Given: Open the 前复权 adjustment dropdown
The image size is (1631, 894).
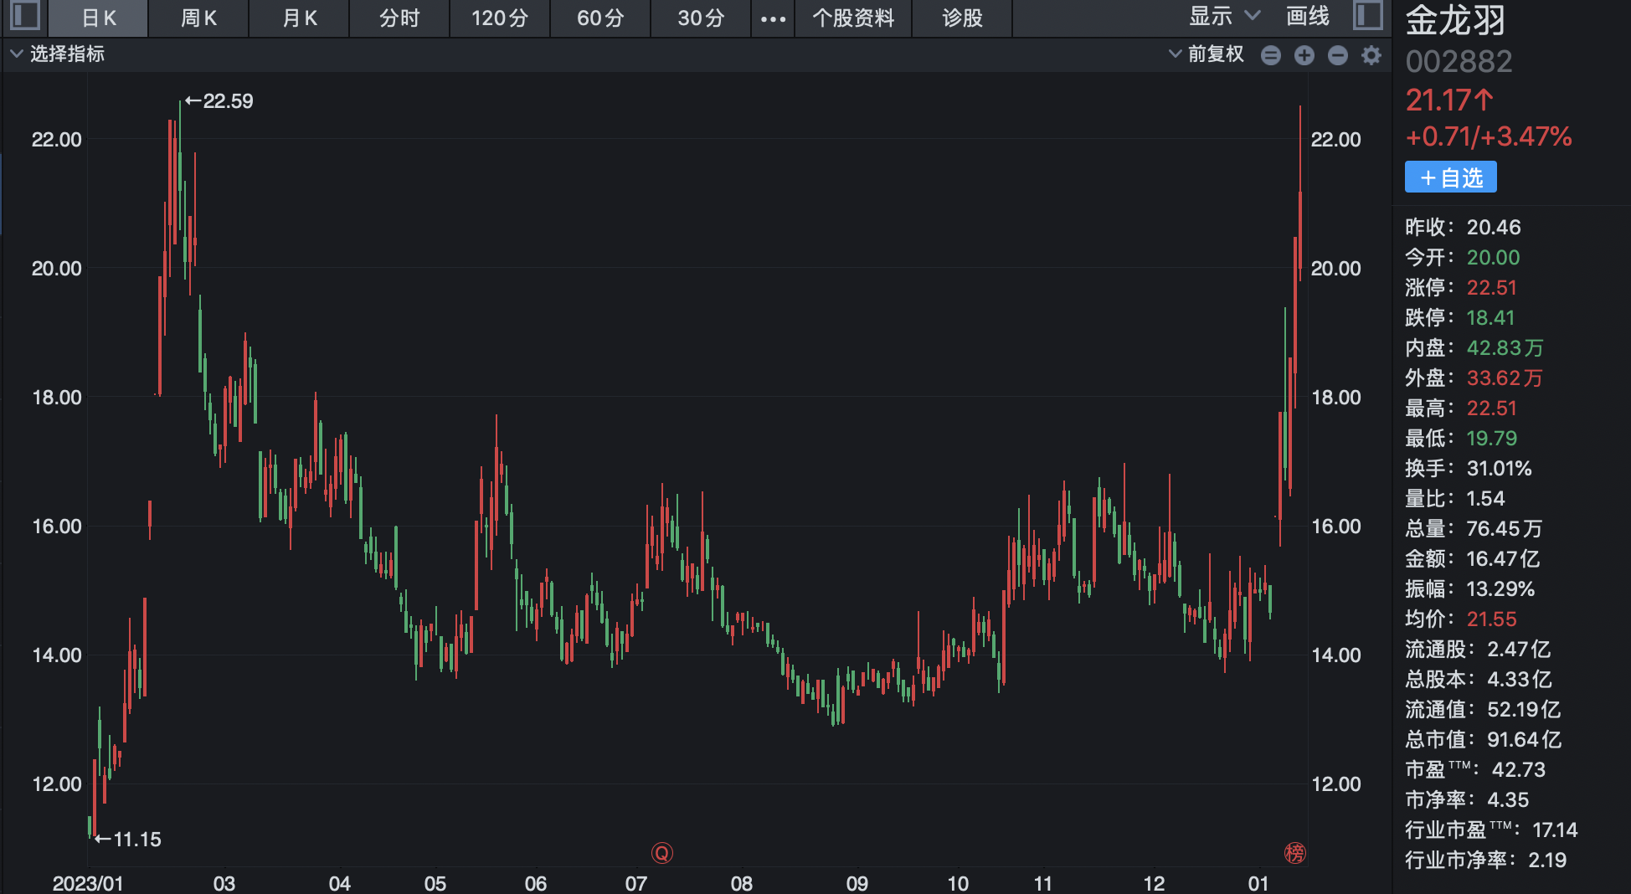Looking at the screenshot, I should coord(1207,54).
